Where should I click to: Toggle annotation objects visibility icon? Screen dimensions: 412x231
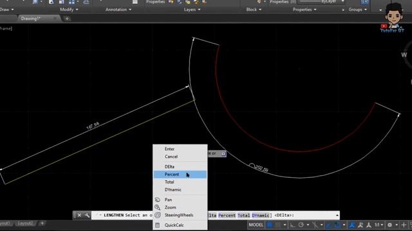coord(352,225)
